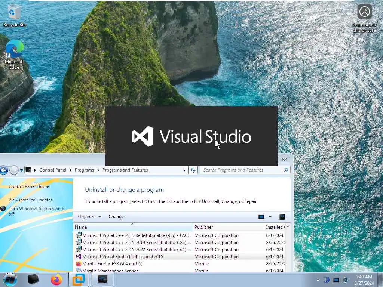
Task: Sort by Name column header
Action: point(132,227)
